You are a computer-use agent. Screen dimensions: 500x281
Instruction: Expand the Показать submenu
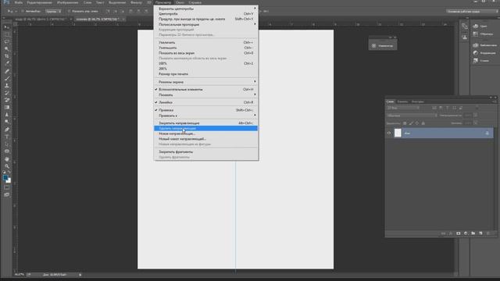205,94
